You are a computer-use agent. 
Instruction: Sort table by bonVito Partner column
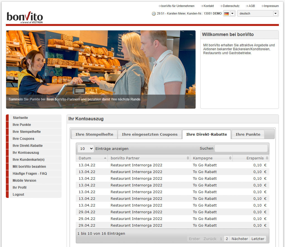pyautogui.click(x=149, y=158)
